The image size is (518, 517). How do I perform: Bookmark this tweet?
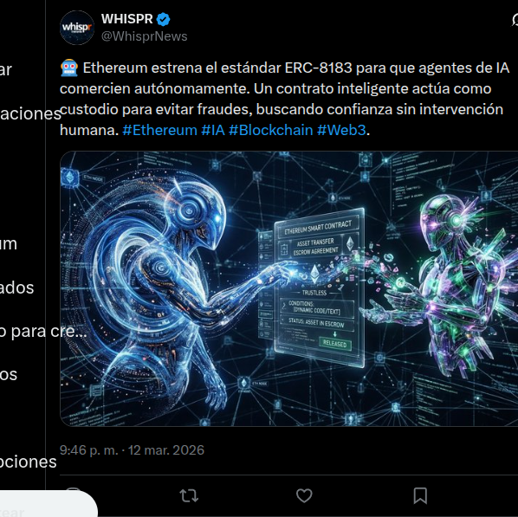(420, 495)
